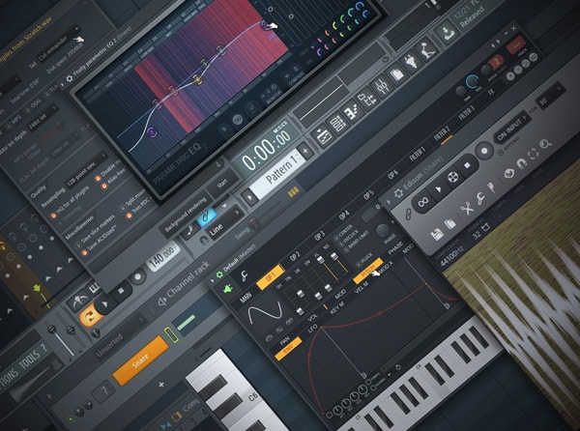This screenshot has height=431, width=580.
Task: Click Edison's chain link icon
Action: (x=408, y=214)
